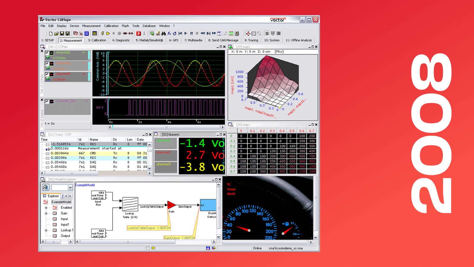
Task: Click the Numeric window title icon
Action: (156, 135)
